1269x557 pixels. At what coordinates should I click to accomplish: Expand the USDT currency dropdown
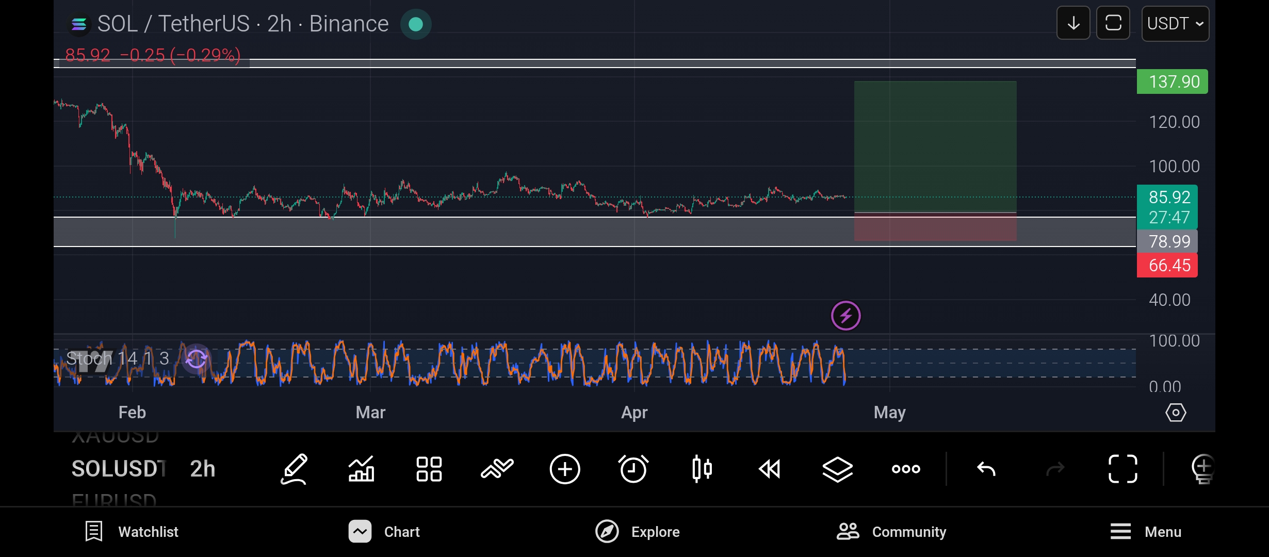(1175, 24)
